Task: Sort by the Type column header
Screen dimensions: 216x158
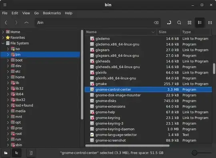Action: tap(196, 32)
